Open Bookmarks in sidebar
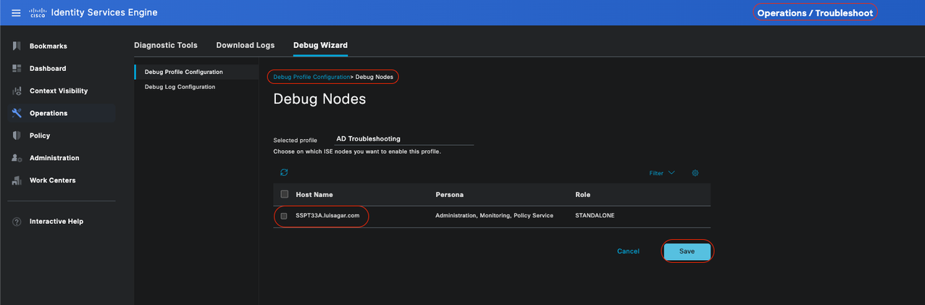Viewport: 925px width, 305px height. click(49, 46)
